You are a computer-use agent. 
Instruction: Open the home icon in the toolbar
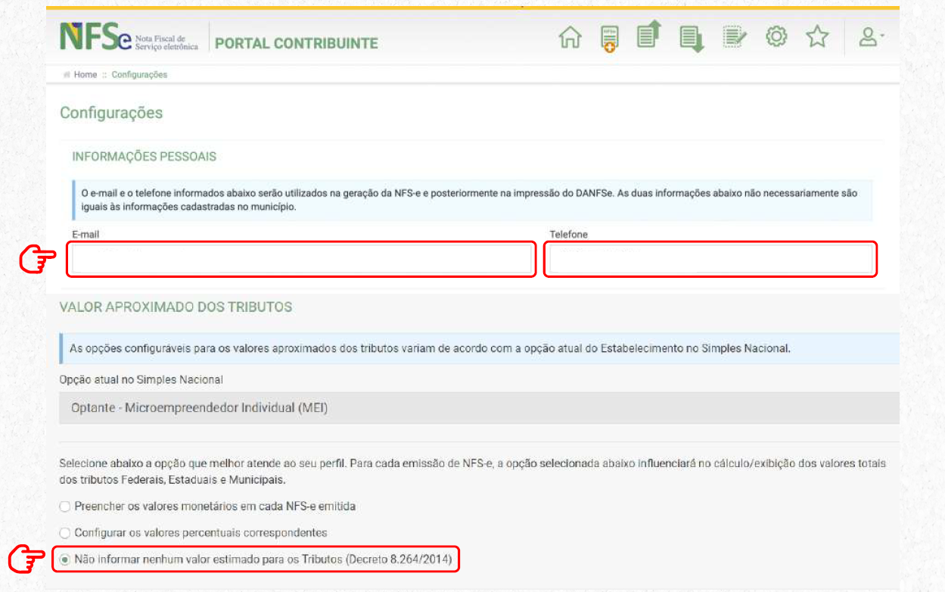[570, 38]
